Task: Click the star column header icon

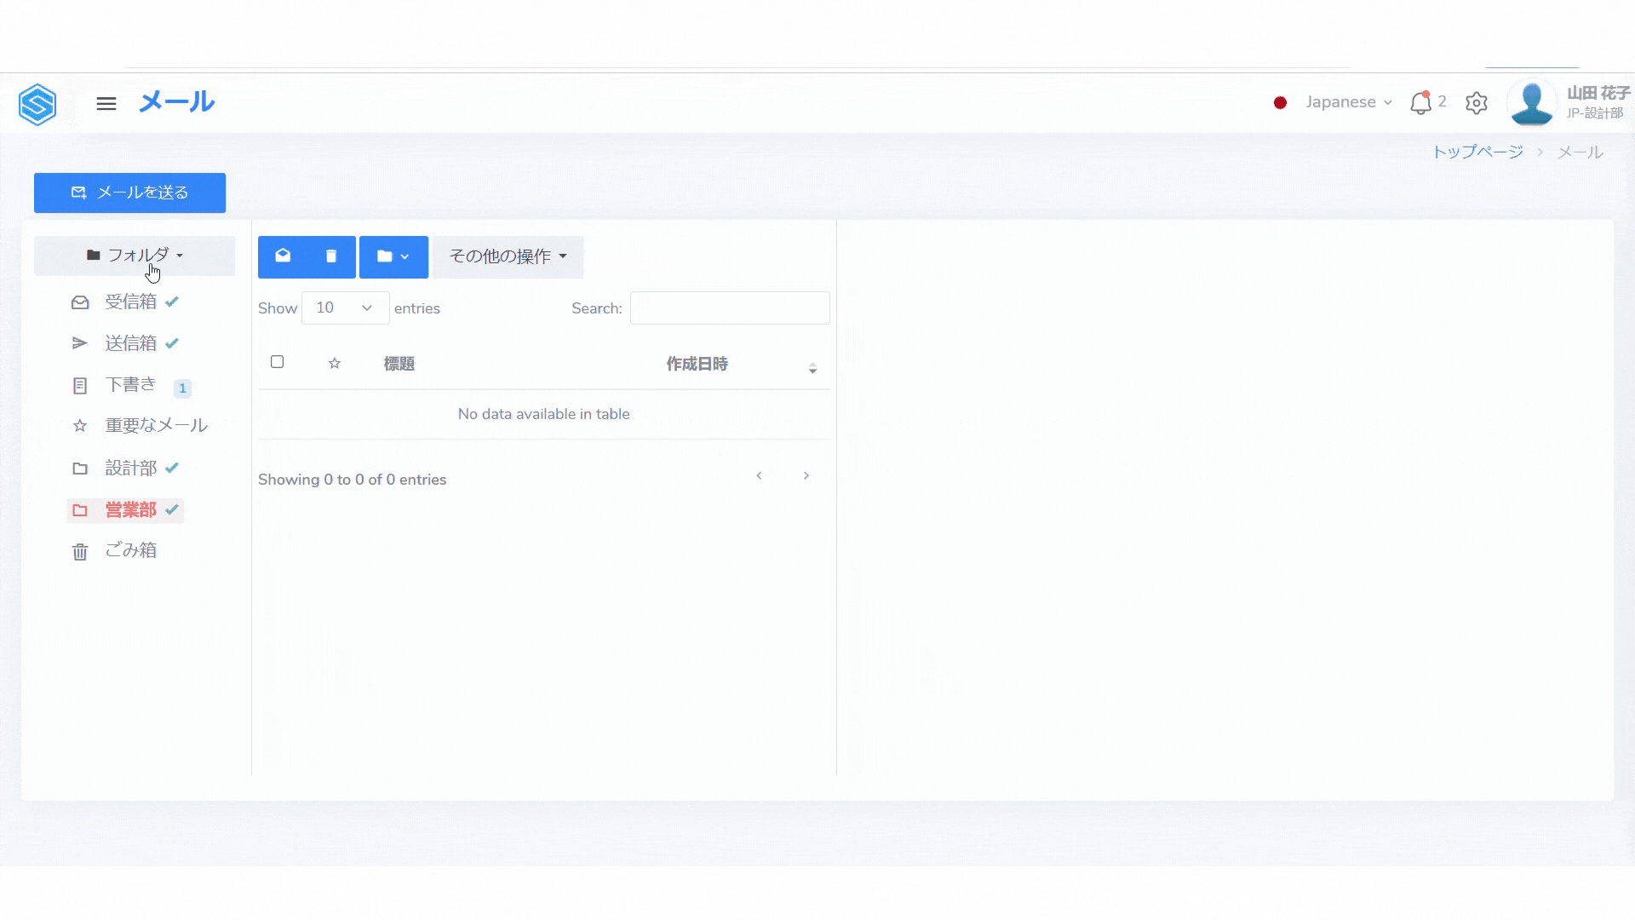Action: coord(335,364)
